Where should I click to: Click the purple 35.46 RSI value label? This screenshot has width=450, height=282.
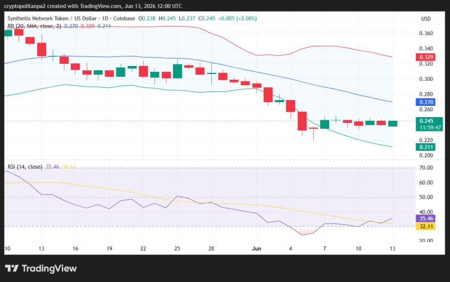click(426, 219)
